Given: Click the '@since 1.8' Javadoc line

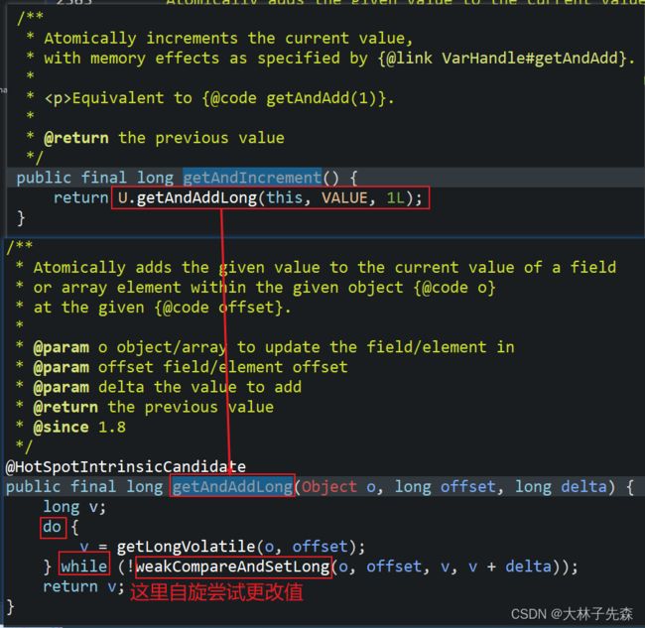Looking at the screenshot, I should point(79,427).
